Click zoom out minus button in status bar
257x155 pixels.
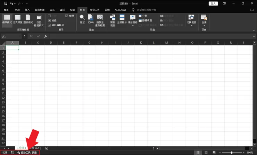coord(220,153)
